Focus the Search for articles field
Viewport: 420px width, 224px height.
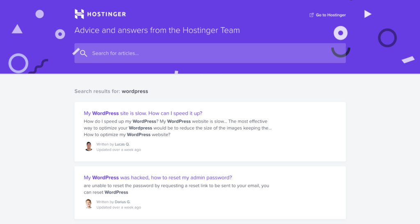point(213,53)
